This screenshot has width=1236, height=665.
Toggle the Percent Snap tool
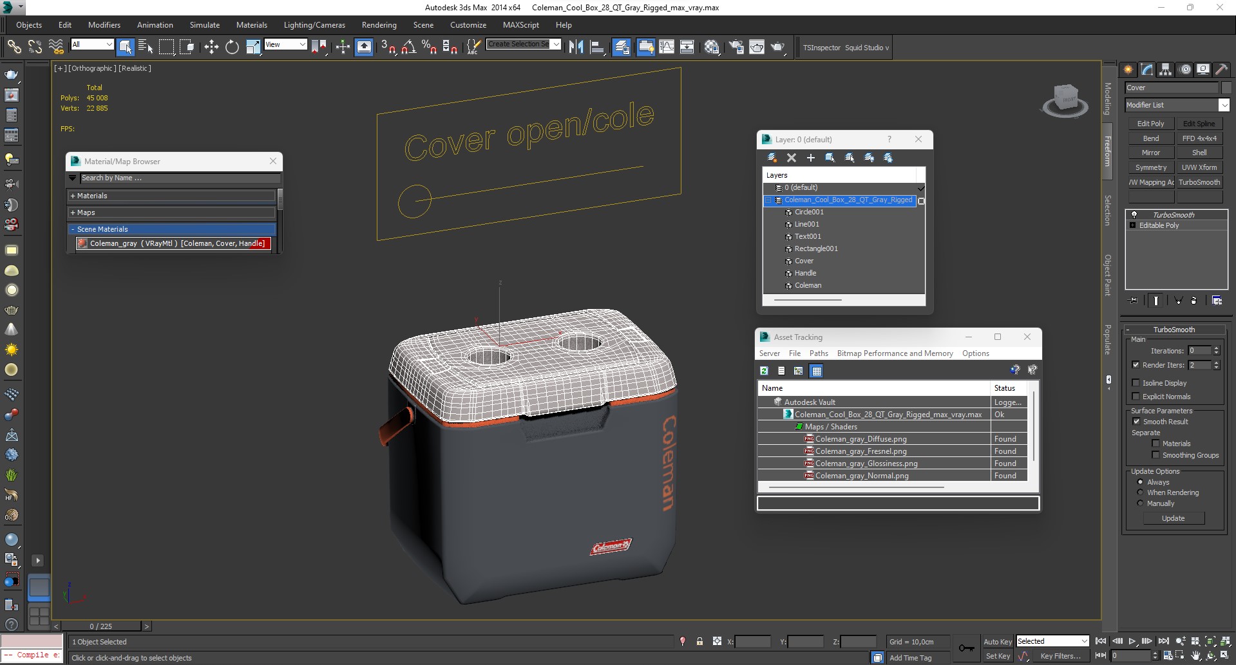(x=429, y=47)
